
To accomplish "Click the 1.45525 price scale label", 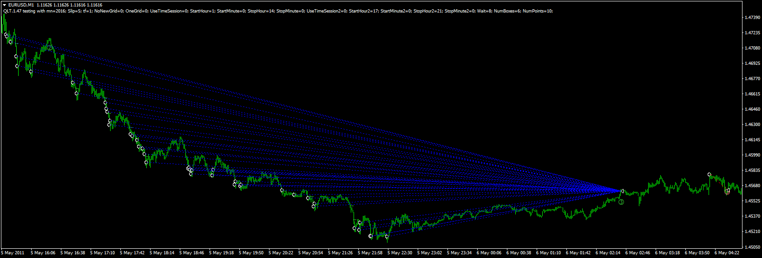I will pos(752,201).
